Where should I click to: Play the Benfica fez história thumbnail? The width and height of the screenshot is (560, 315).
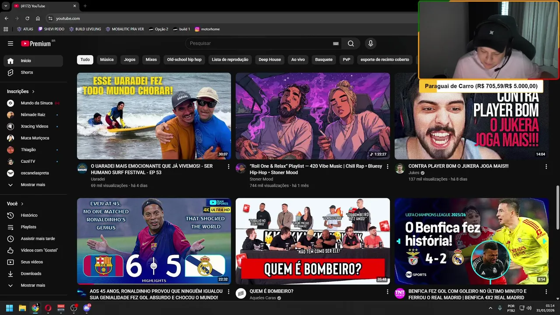click(x=472, y=241)
